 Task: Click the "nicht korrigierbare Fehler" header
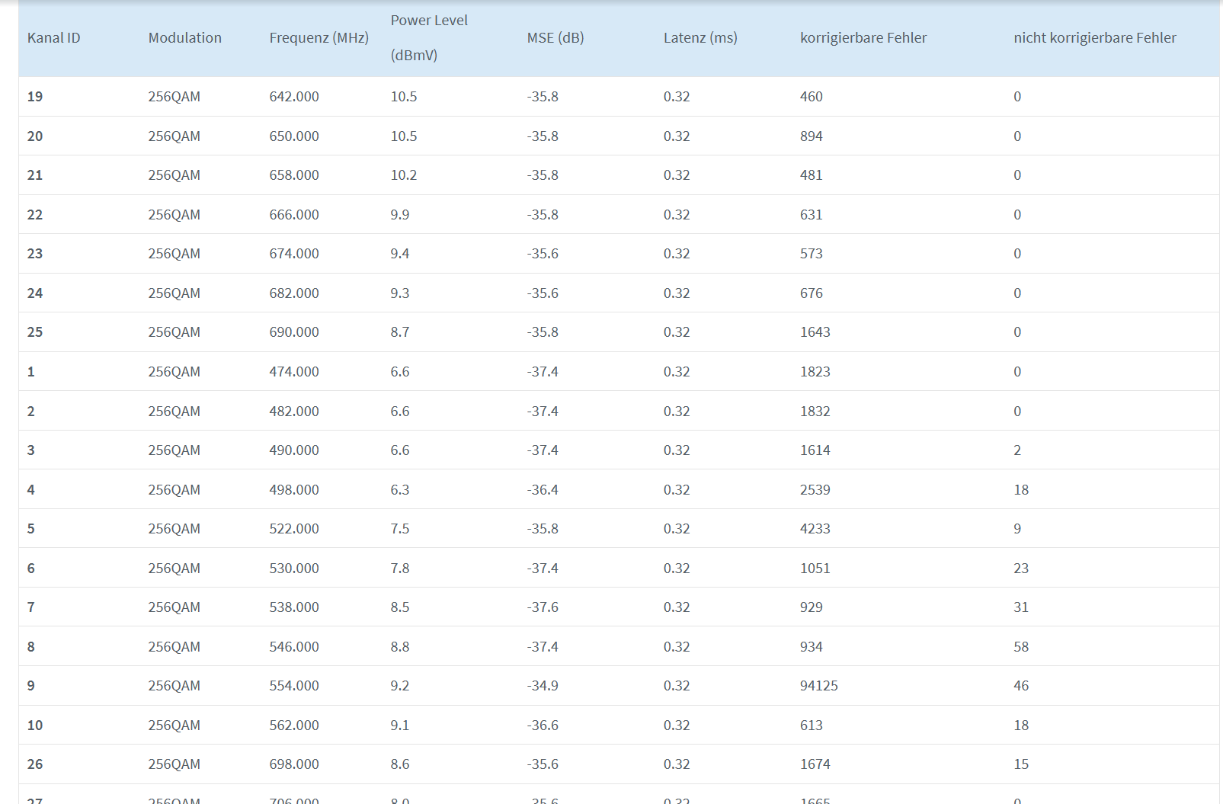click(1095, 38)
